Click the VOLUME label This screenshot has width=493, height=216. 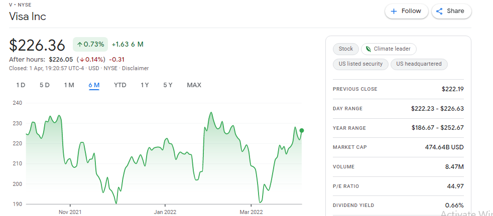[x=344, y=167]
